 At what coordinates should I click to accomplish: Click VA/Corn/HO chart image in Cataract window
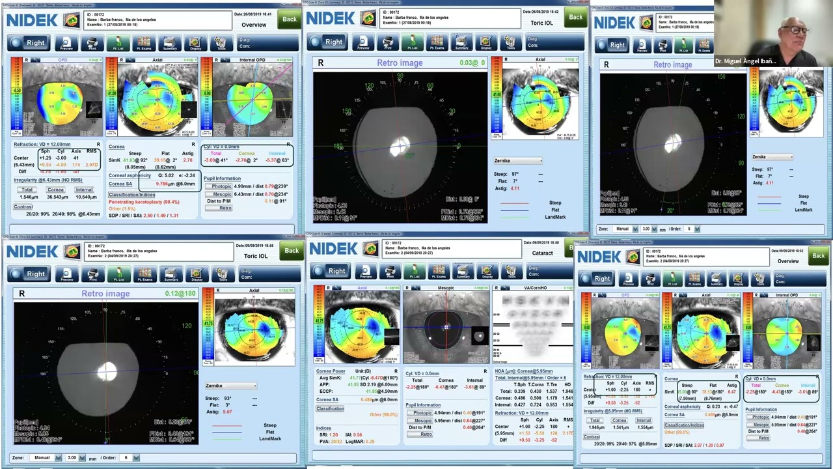(532, 327)
